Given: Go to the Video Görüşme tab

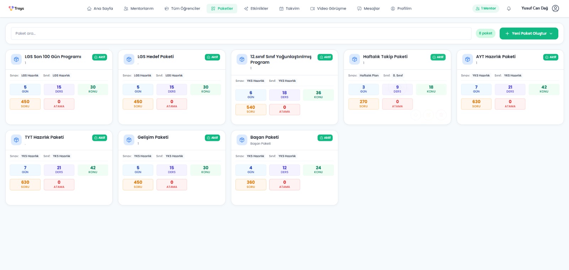Looking at the screenshot, I should pyautogui.click(x=328, y=9).
